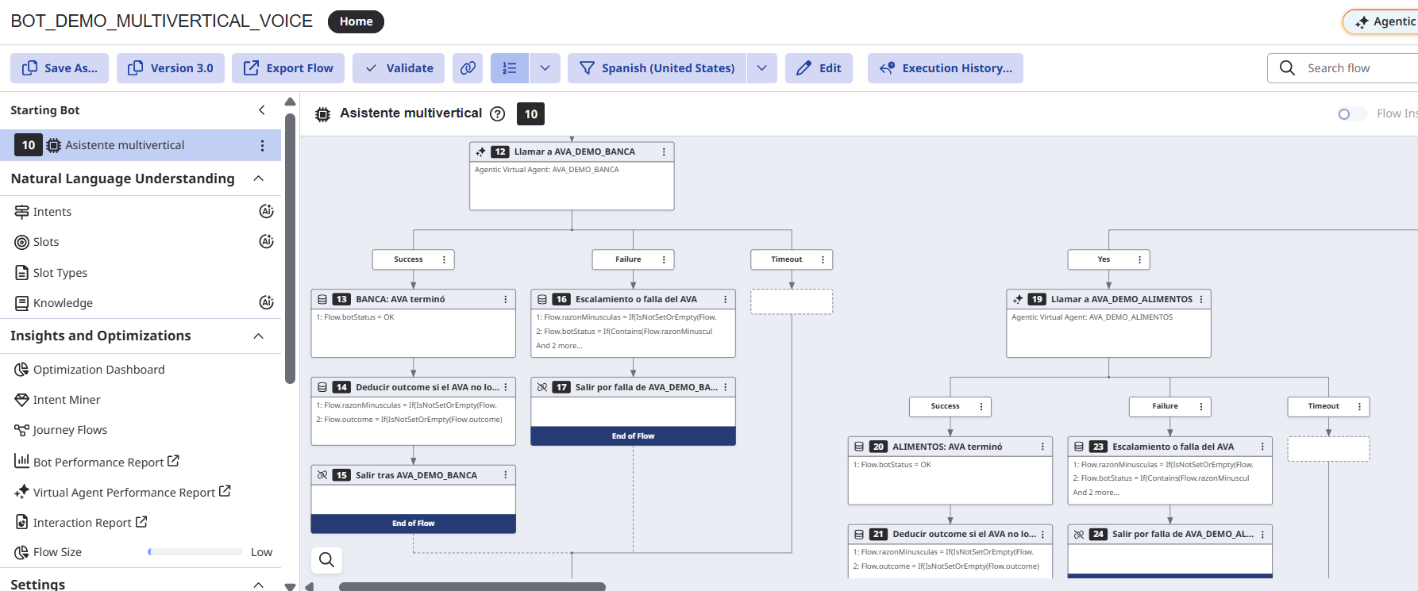This screenshot has height=591, width=1418.
Task: Open Intents in the sidebar
Action: pos(52,212)
